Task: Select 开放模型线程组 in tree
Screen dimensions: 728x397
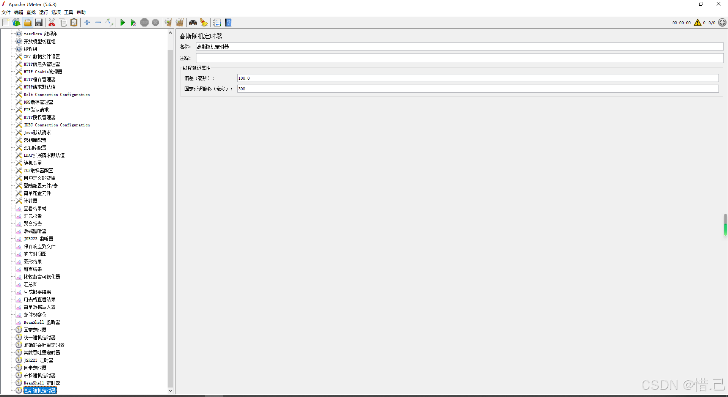Action: point(39,41)
